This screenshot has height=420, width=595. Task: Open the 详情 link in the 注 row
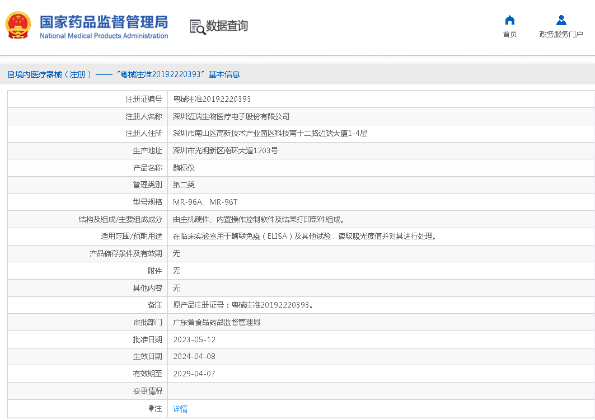coord(180,409)
